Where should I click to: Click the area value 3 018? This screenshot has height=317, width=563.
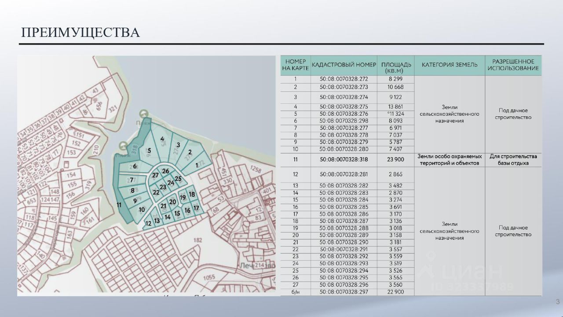tap(396, 228)
